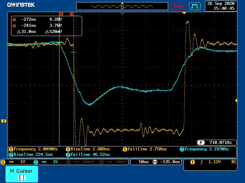Click the GW Instek logo
The image size is (245, 183).
[x=21, y=5]
